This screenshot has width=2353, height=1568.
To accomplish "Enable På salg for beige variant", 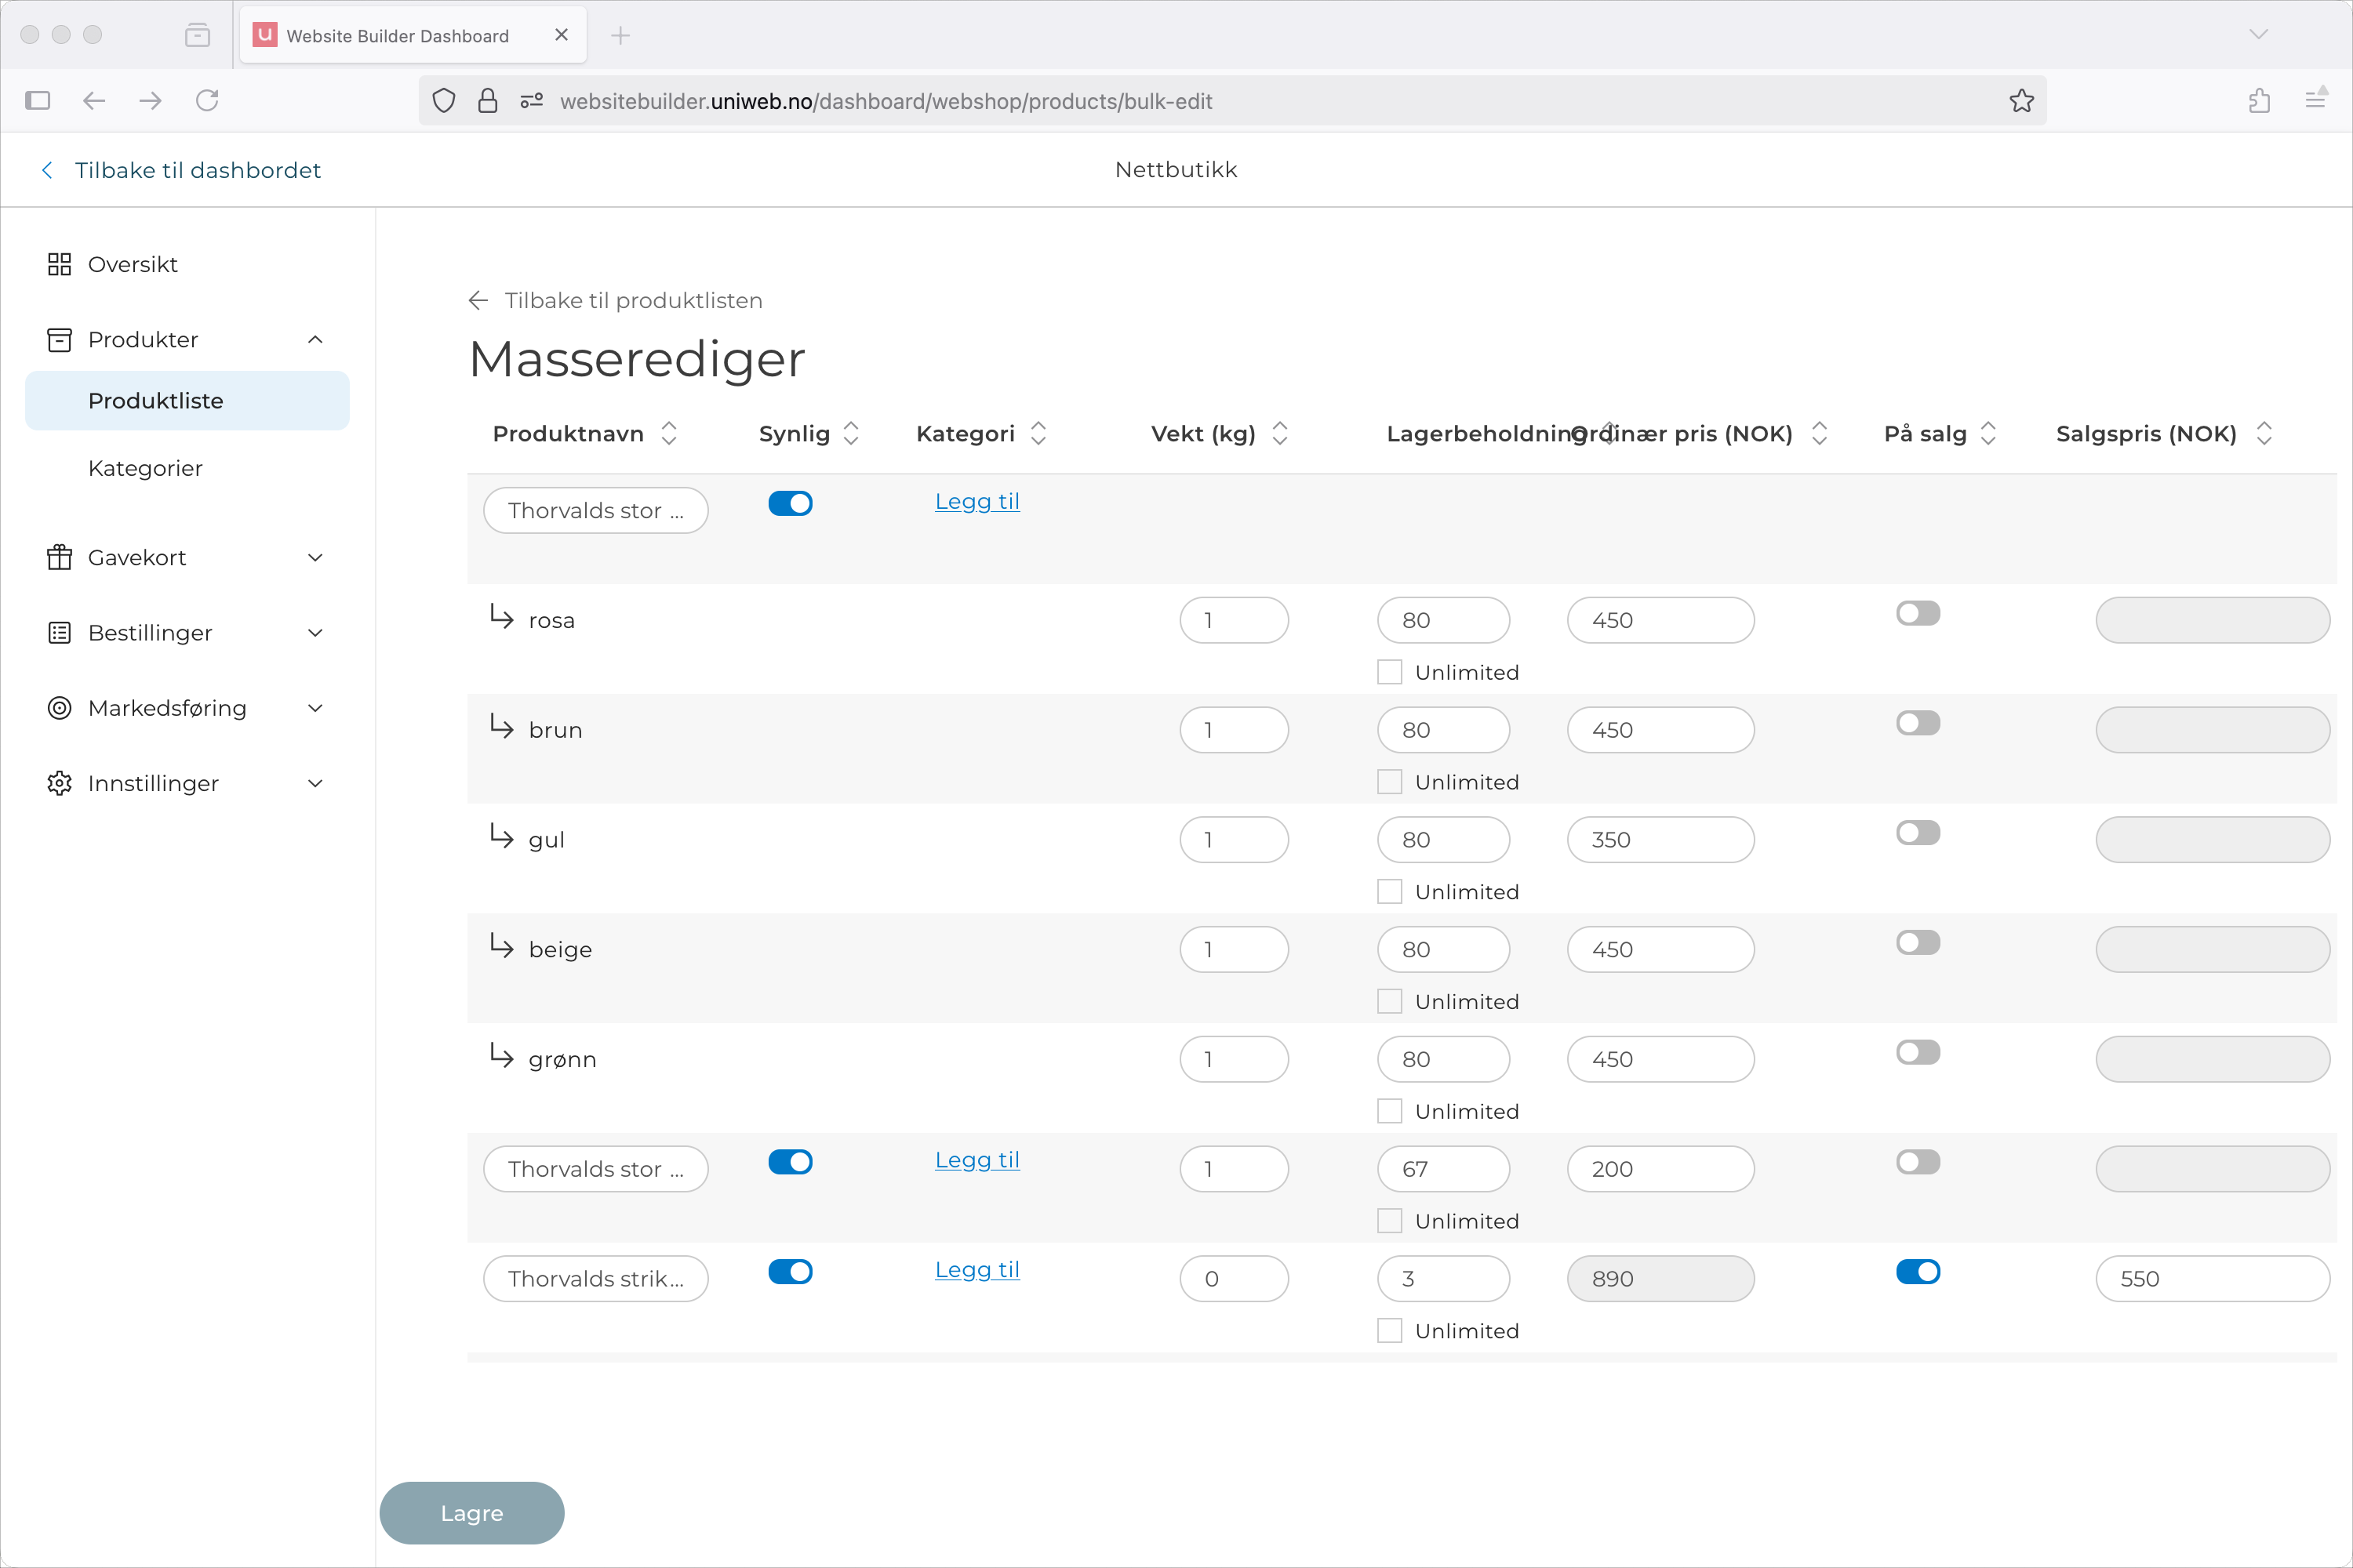I will point(1918,943).
